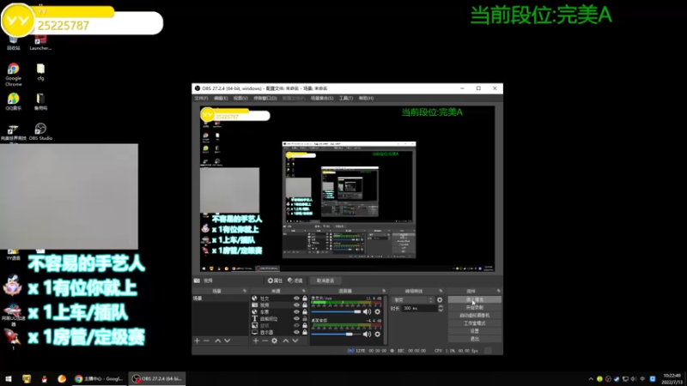Open OBS Studio desktop shortcut
The width and height of the screenshot is (687, 386).
point(40,131)
